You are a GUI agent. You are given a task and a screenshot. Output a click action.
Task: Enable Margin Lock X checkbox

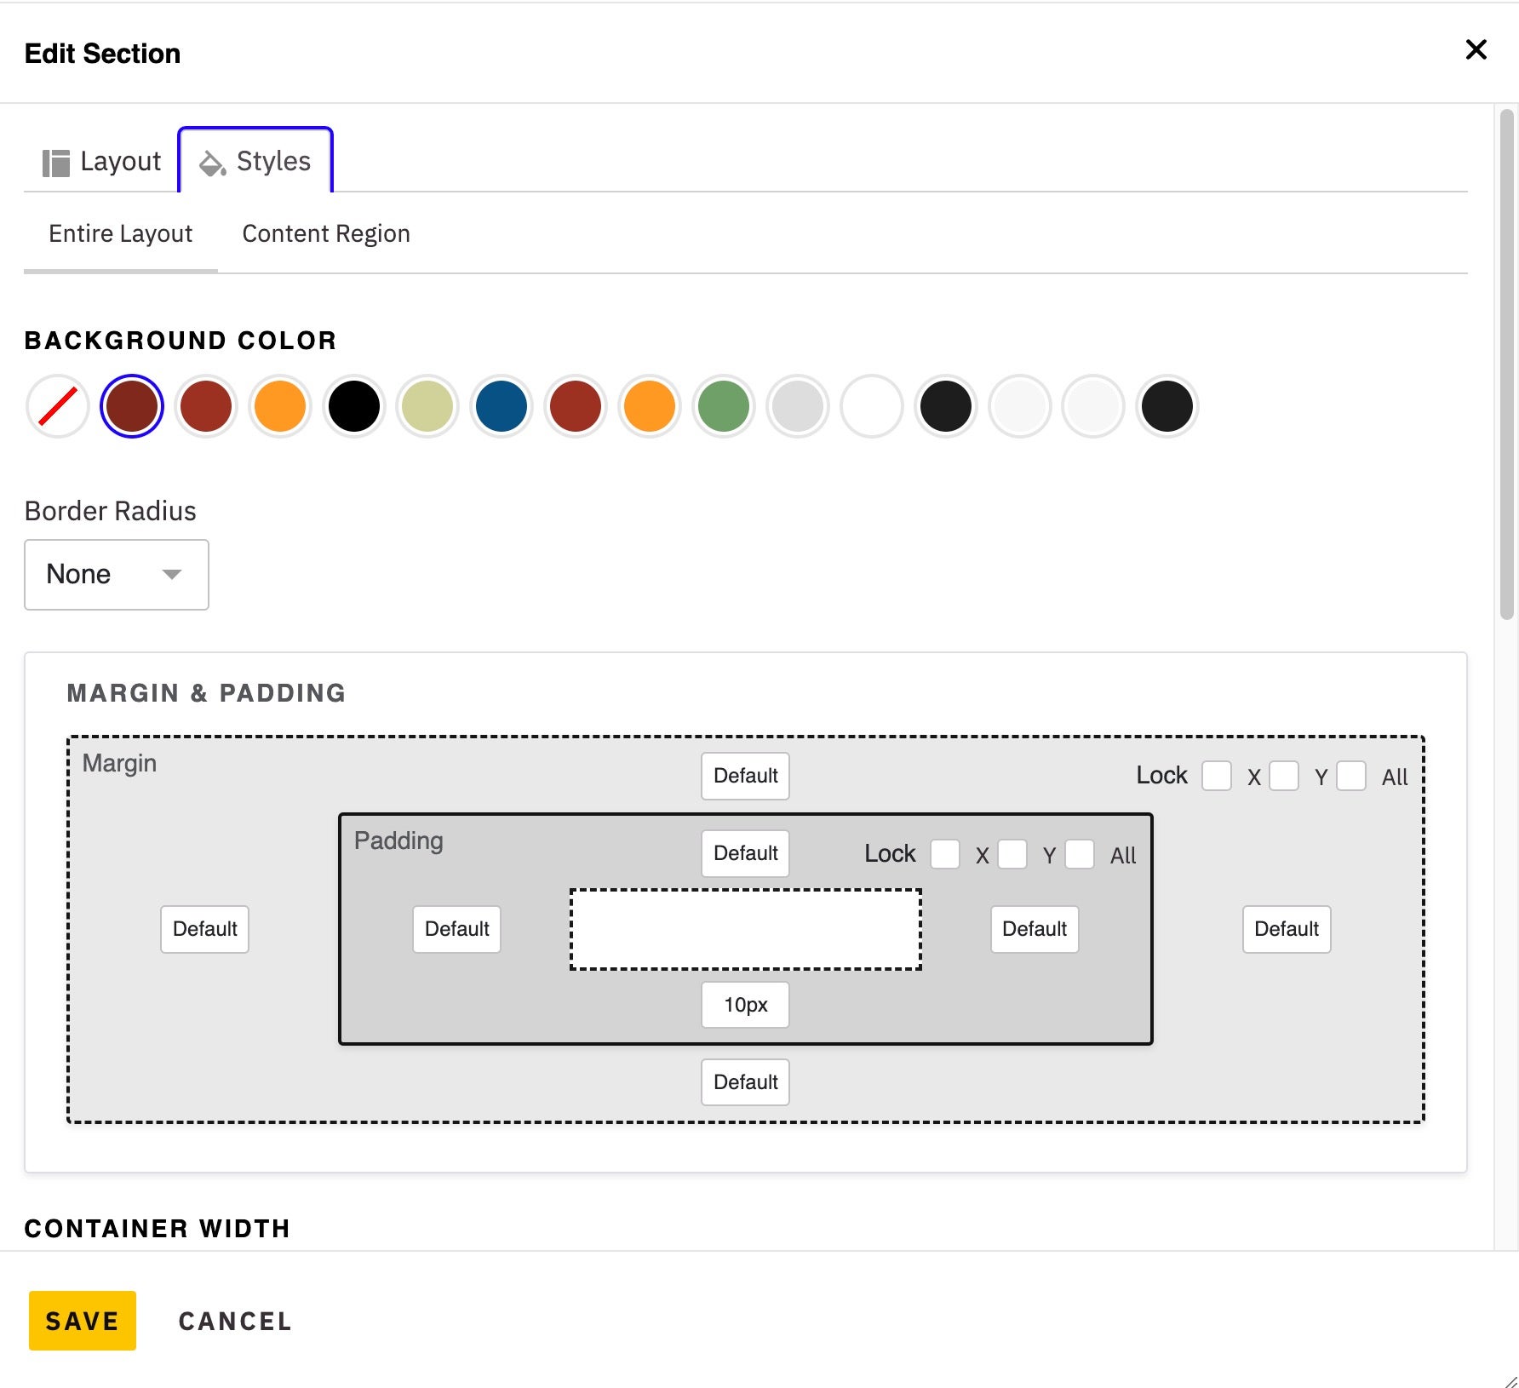pos(1217,776)
